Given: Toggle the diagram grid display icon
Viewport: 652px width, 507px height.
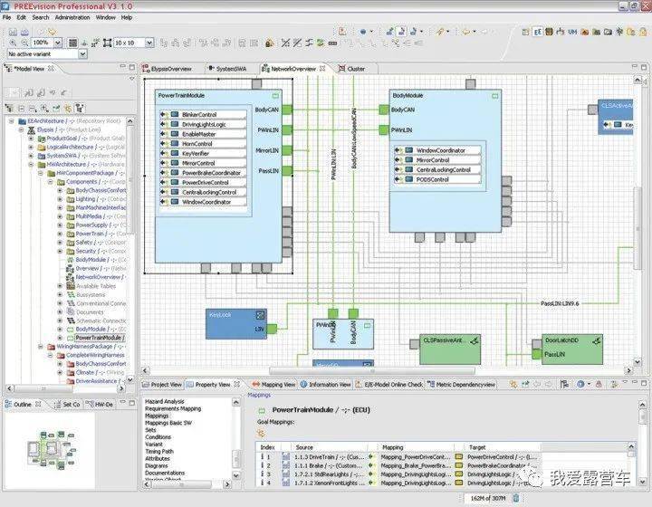Looking at the screenshot, I should coord(72,43).
